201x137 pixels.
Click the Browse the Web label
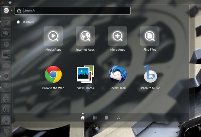tap(53, 88)
